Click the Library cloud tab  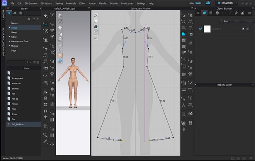[15, 13]
